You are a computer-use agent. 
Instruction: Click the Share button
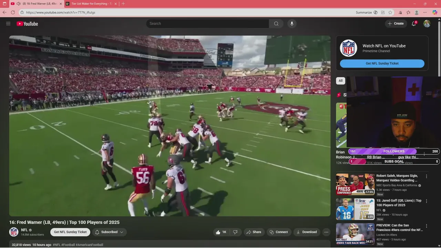click(254, 232)
